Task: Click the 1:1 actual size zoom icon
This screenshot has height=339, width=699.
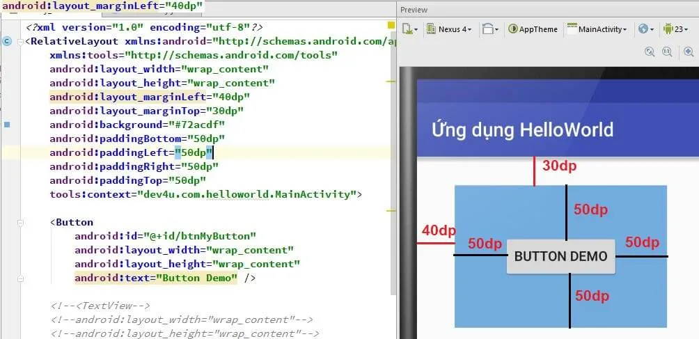Action: pyautogui.click(x=667, y=52)
